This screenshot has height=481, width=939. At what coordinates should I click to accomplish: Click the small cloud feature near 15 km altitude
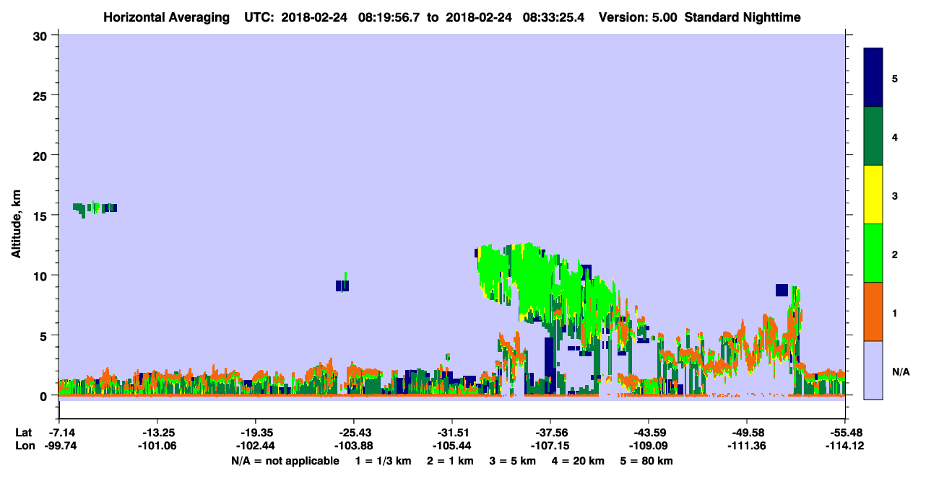point(95,208)
